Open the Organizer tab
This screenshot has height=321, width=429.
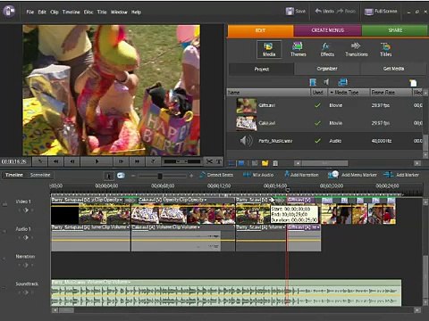[x=327, y=69]
